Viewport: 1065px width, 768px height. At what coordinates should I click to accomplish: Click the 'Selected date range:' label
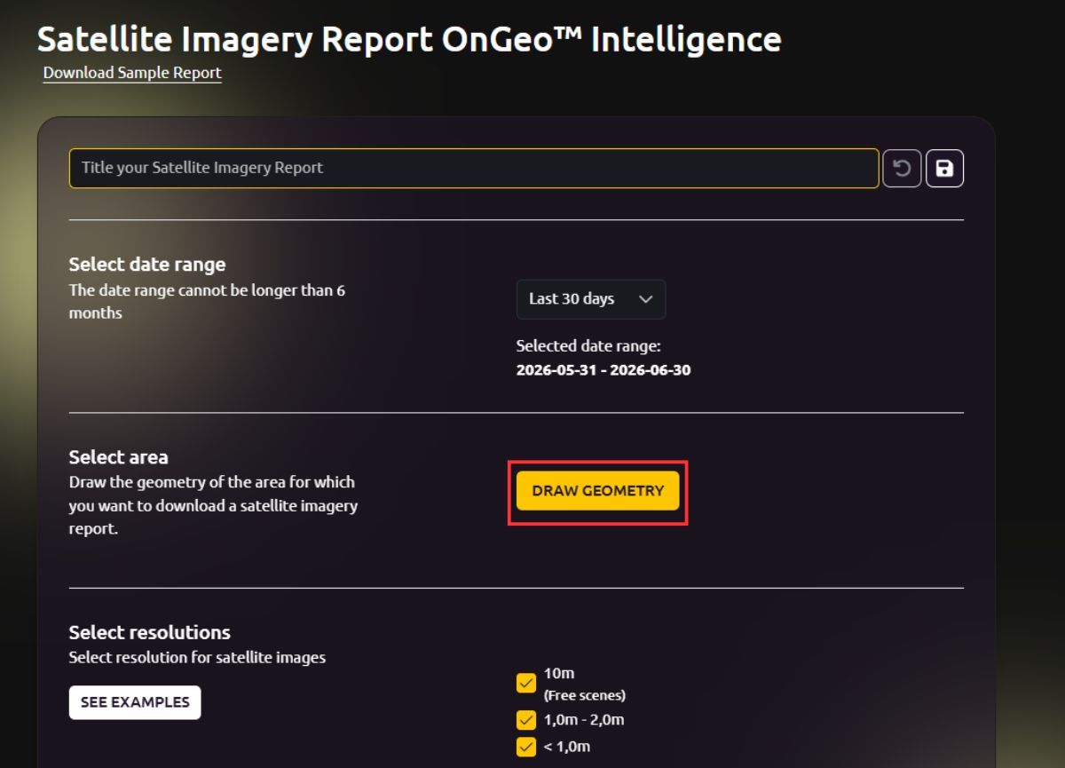click(588, 346)
